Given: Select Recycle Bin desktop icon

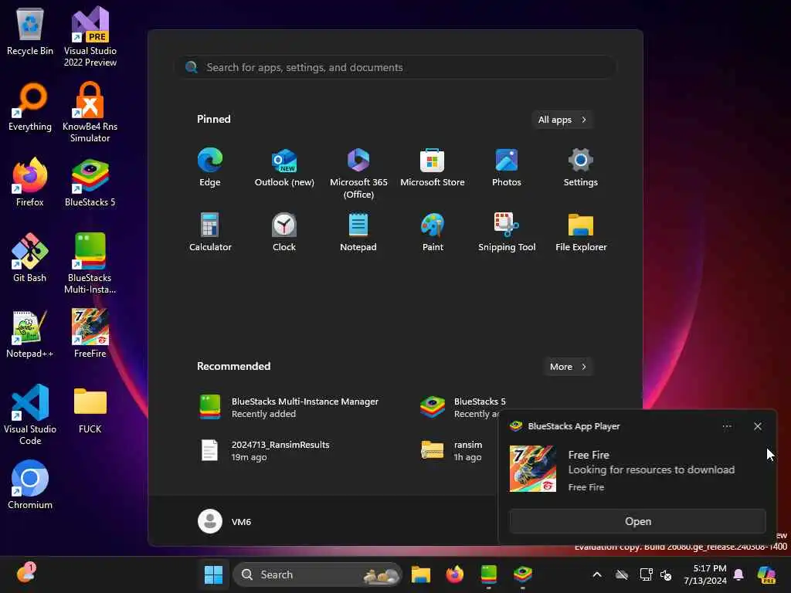Looking at the screenshot, I should tap(30, 32).
